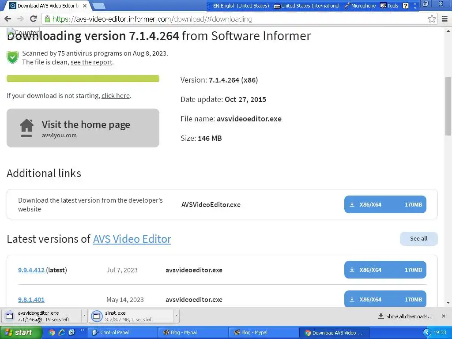The width and height of the screenshot is (452, 339).
Task: Click the 19:33 system clock
Action: [440, 333]
